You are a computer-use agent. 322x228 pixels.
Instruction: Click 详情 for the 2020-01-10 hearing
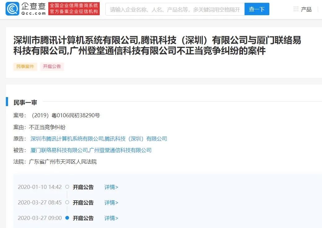[x=111, y=187]
